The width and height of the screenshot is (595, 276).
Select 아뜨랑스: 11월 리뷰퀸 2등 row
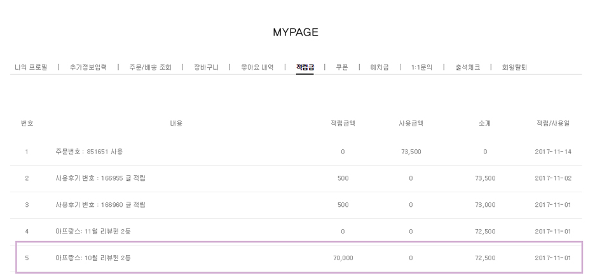[x=93, y=232]
